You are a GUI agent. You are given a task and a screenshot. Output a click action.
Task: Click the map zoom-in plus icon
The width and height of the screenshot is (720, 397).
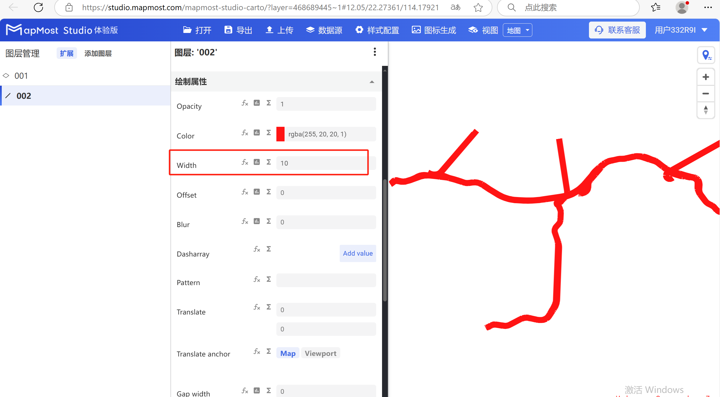(706, 77)
